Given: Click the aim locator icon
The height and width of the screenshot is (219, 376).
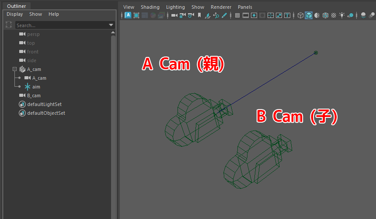Looking at the screenshot, I should point(28,87).
